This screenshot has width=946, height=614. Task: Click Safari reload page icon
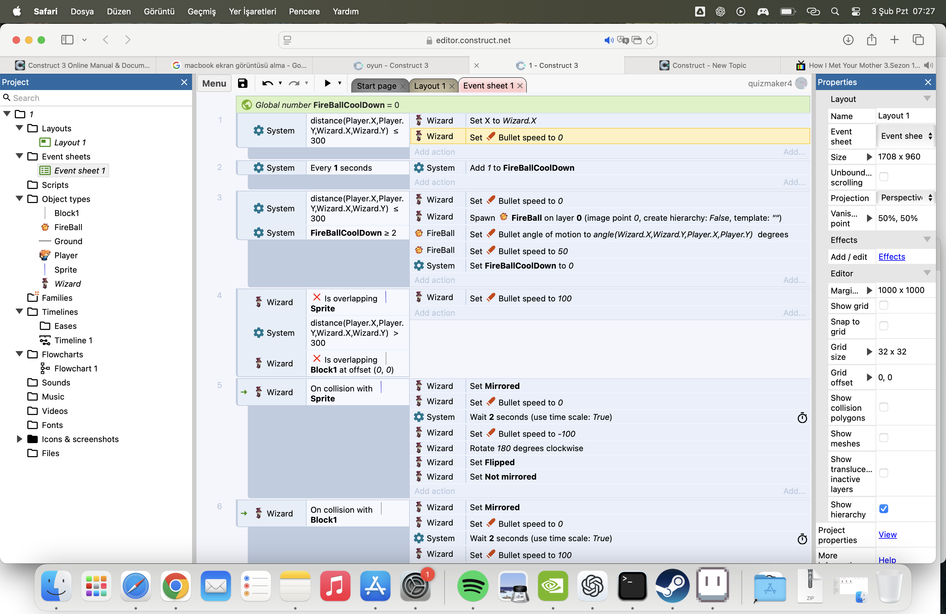[x=649, y=40]
